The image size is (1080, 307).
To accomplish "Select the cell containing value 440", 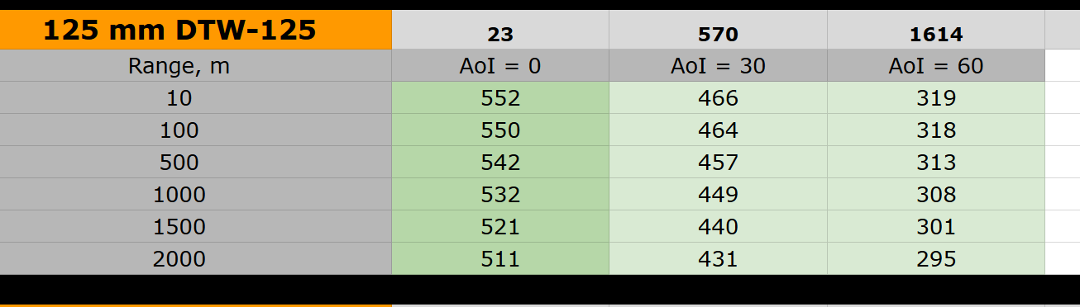I will 718,227.
